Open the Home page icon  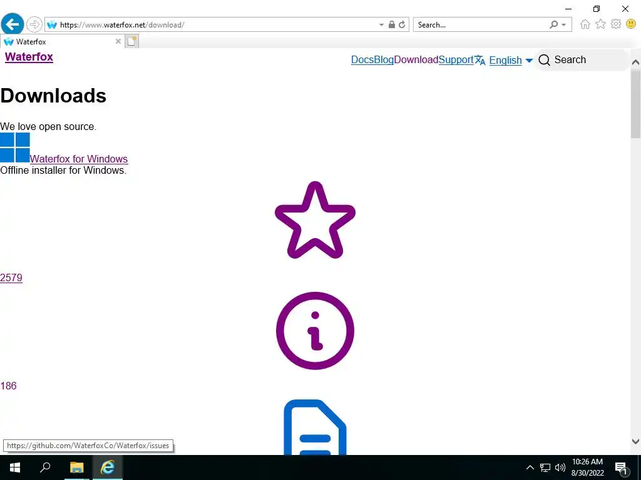pos(585,24)
